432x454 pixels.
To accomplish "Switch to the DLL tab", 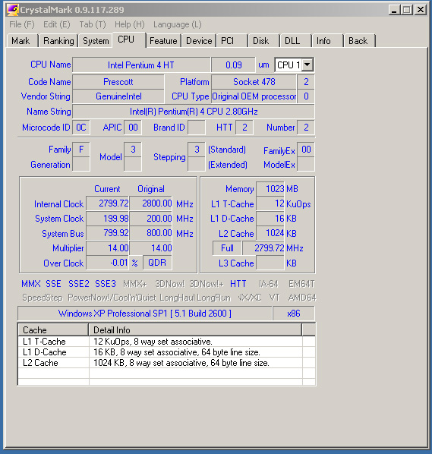I will 295,41.
